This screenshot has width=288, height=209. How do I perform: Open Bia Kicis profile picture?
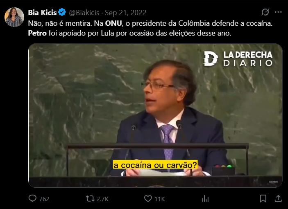point(14,17)
